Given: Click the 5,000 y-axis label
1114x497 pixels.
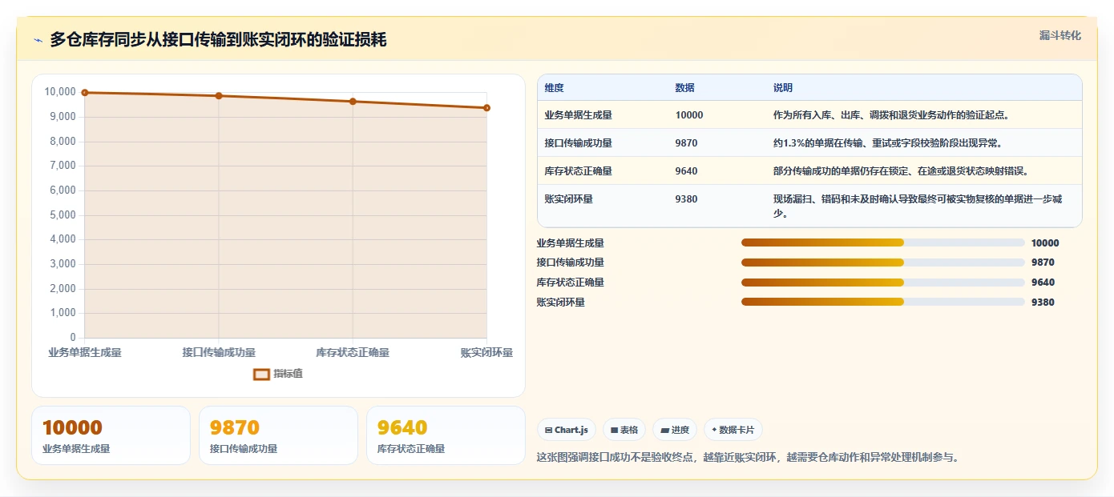Looking at the screenshot, I should point(63,215).
